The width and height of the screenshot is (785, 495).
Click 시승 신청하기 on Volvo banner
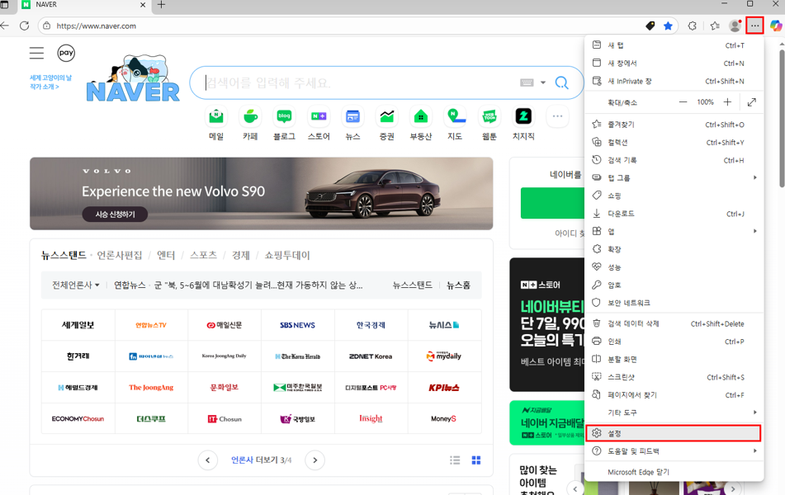click(115, 214)
